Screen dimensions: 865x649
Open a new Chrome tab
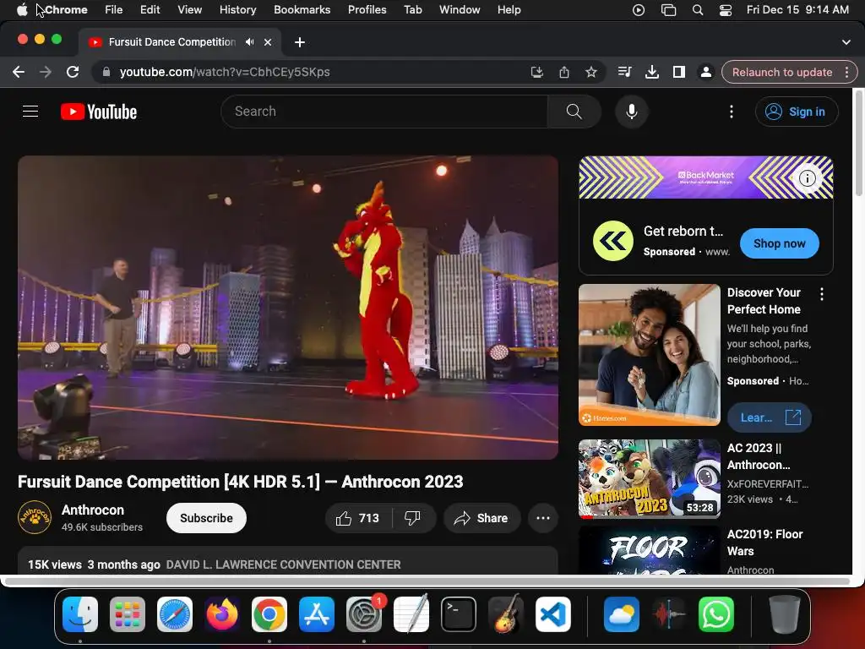[x=300, y=42]
